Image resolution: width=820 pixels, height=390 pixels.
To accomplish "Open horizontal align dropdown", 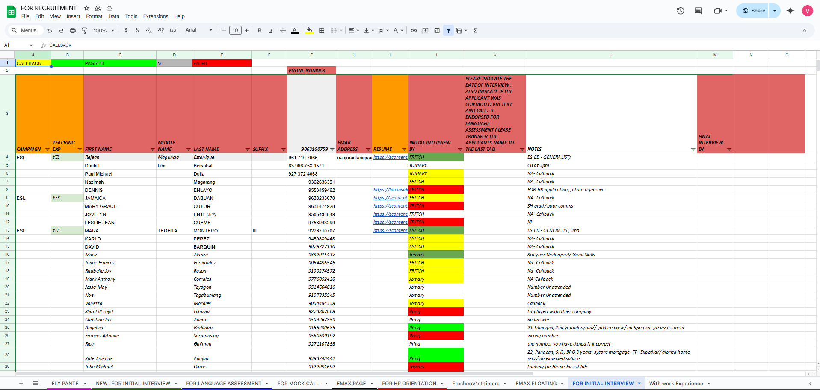I will 354,30.
